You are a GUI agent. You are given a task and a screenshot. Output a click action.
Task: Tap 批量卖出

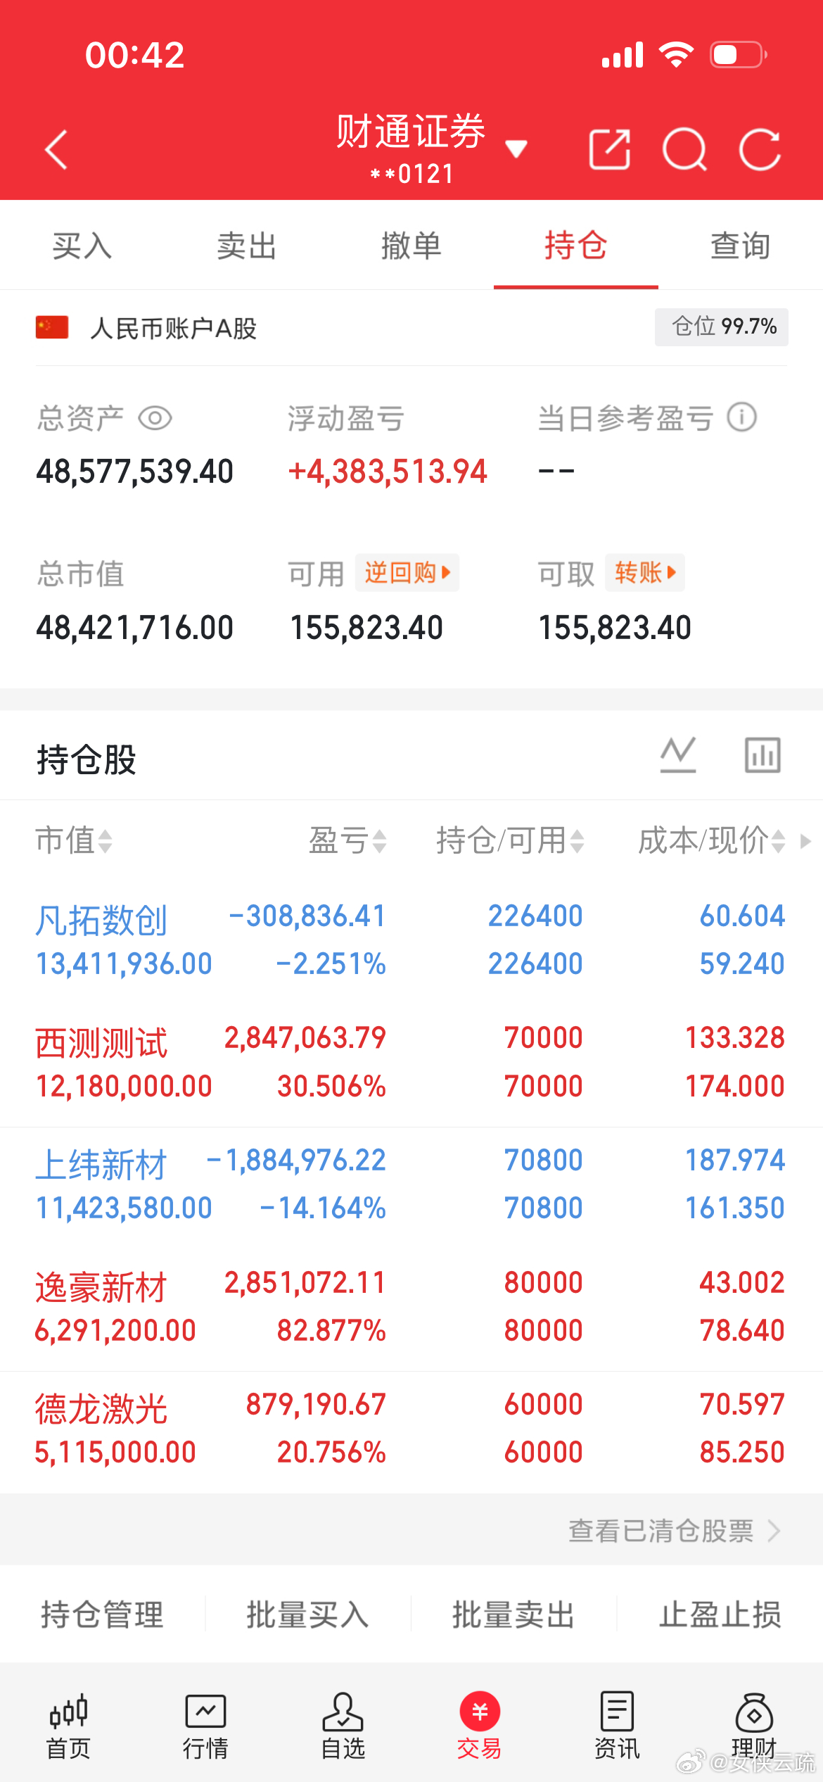513,1614
